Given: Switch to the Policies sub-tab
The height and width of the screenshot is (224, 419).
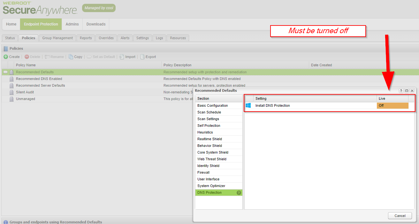Looking at the screenshot, I should point(28,38).
